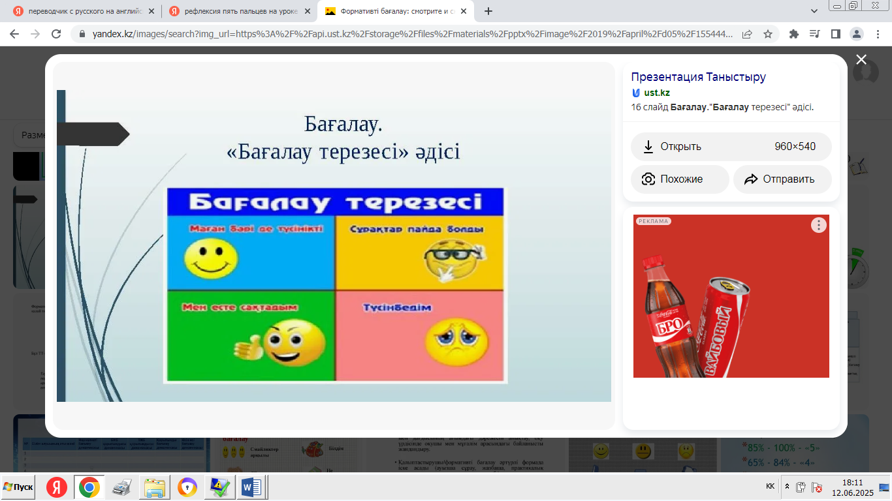Open the tab search dropdown arrow
Image resolution: width=892 pixels, height=501 pixels.
pyautogui.click(x=814, y=11)
